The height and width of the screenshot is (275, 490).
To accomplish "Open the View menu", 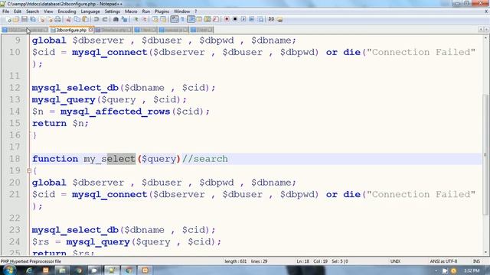I will 48,11.
